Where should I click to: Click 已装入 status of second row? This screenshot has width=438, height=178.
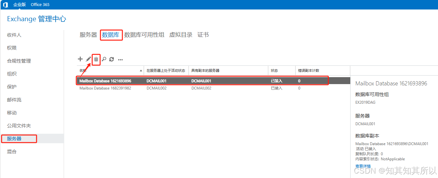(x=277, y=88)
